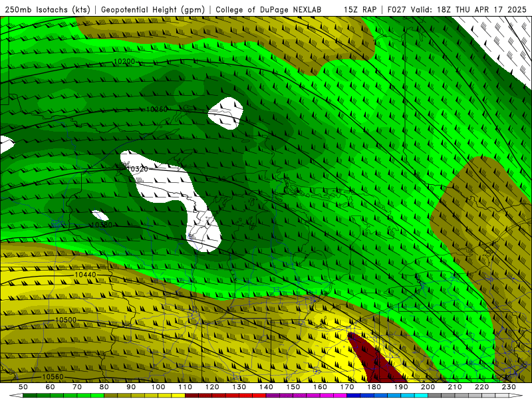
Task: Click the "F027" forecast hour label
Action: [x=397, y=9]
